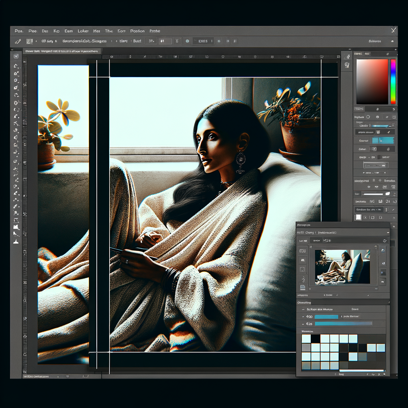This screenshot has width=408, height=408.
Task: Click the rainbow hue strip in color picker
Action: (393, 82)
